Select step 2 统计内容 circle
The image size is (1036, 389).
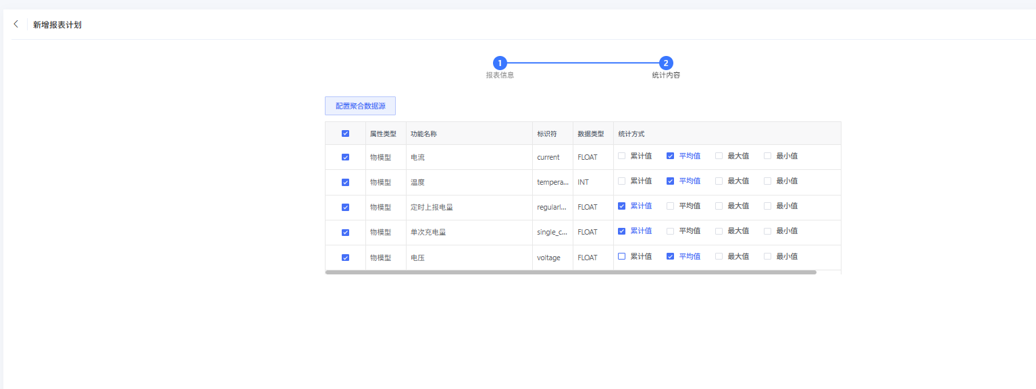pyautogui.click(x=666, y=63)
